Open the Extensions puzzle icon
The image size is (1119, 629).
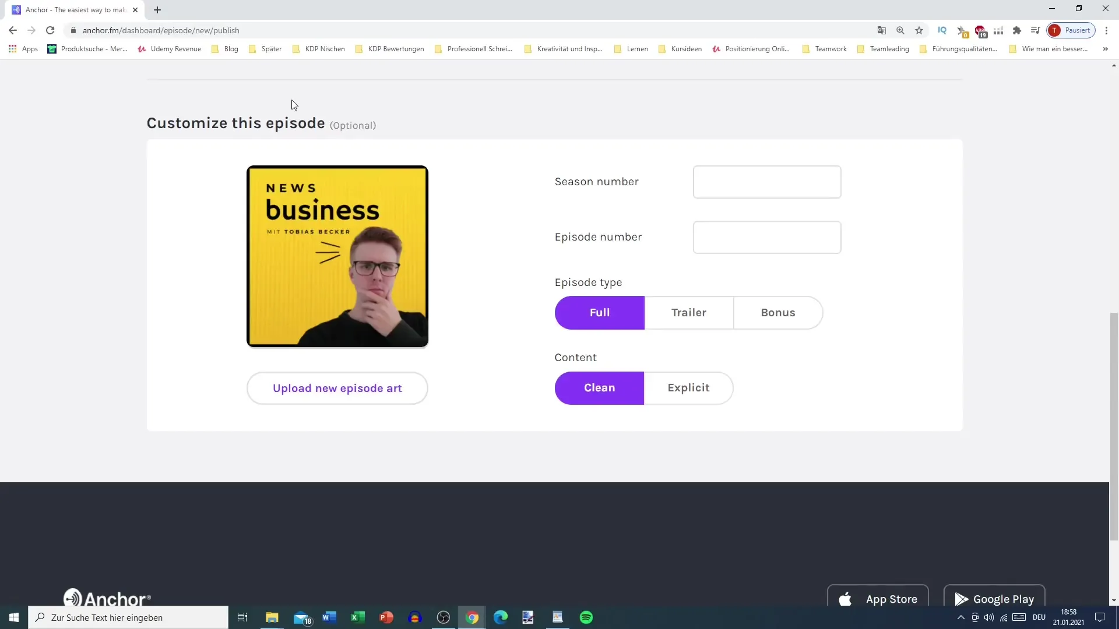1017,30
